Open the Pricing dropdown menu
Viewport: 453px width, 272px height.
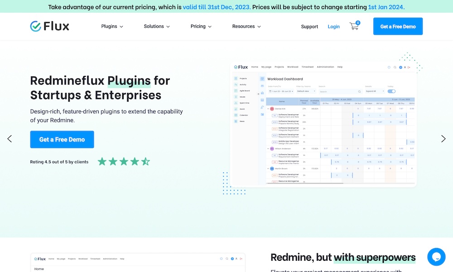[x=201, y=26]
